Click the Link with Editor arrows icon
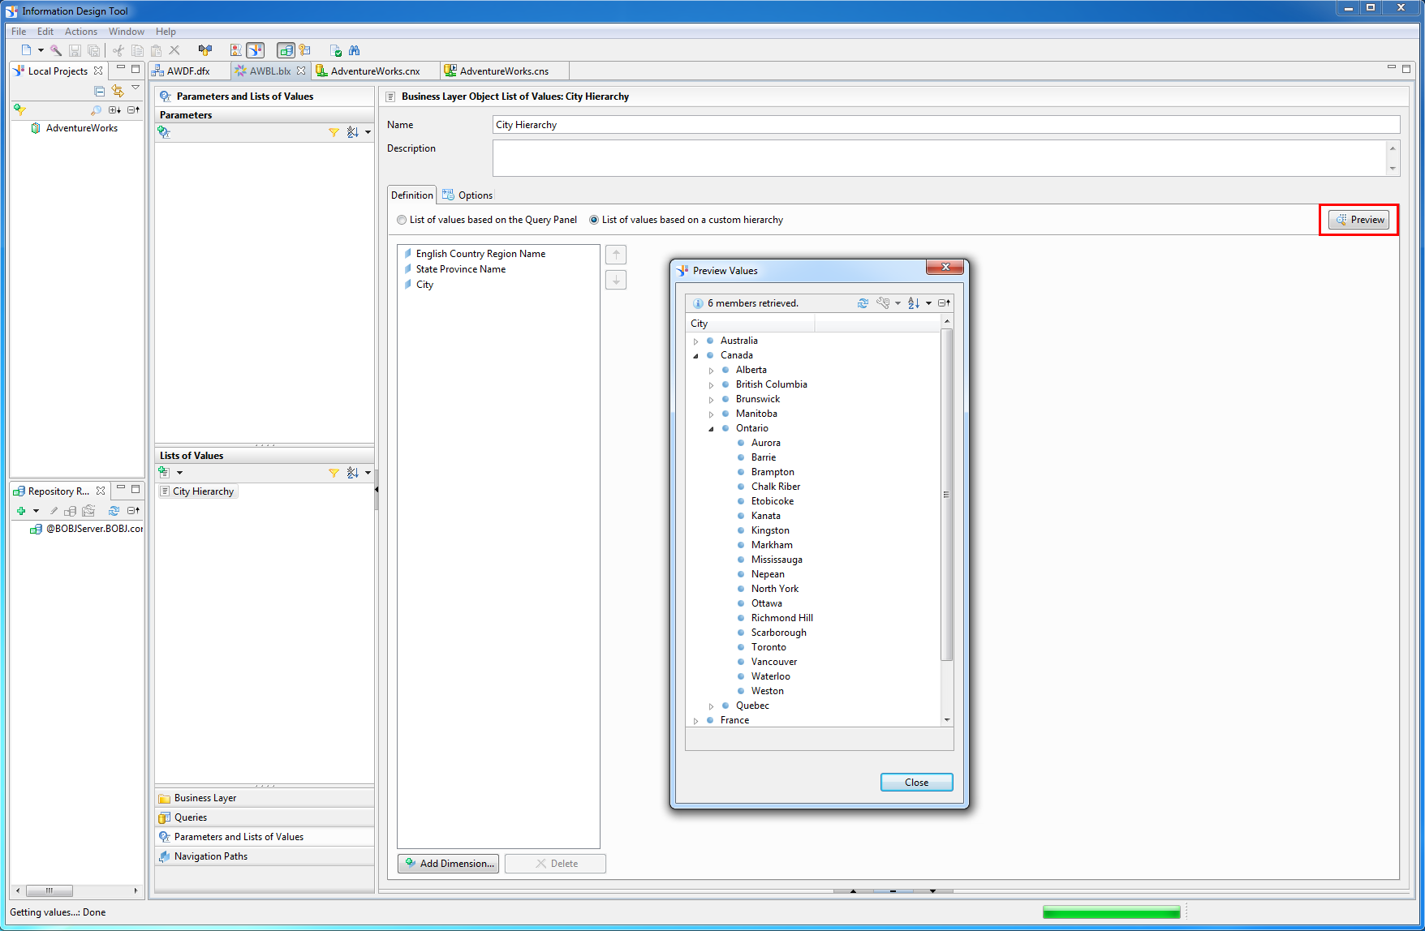 [118, 90]
